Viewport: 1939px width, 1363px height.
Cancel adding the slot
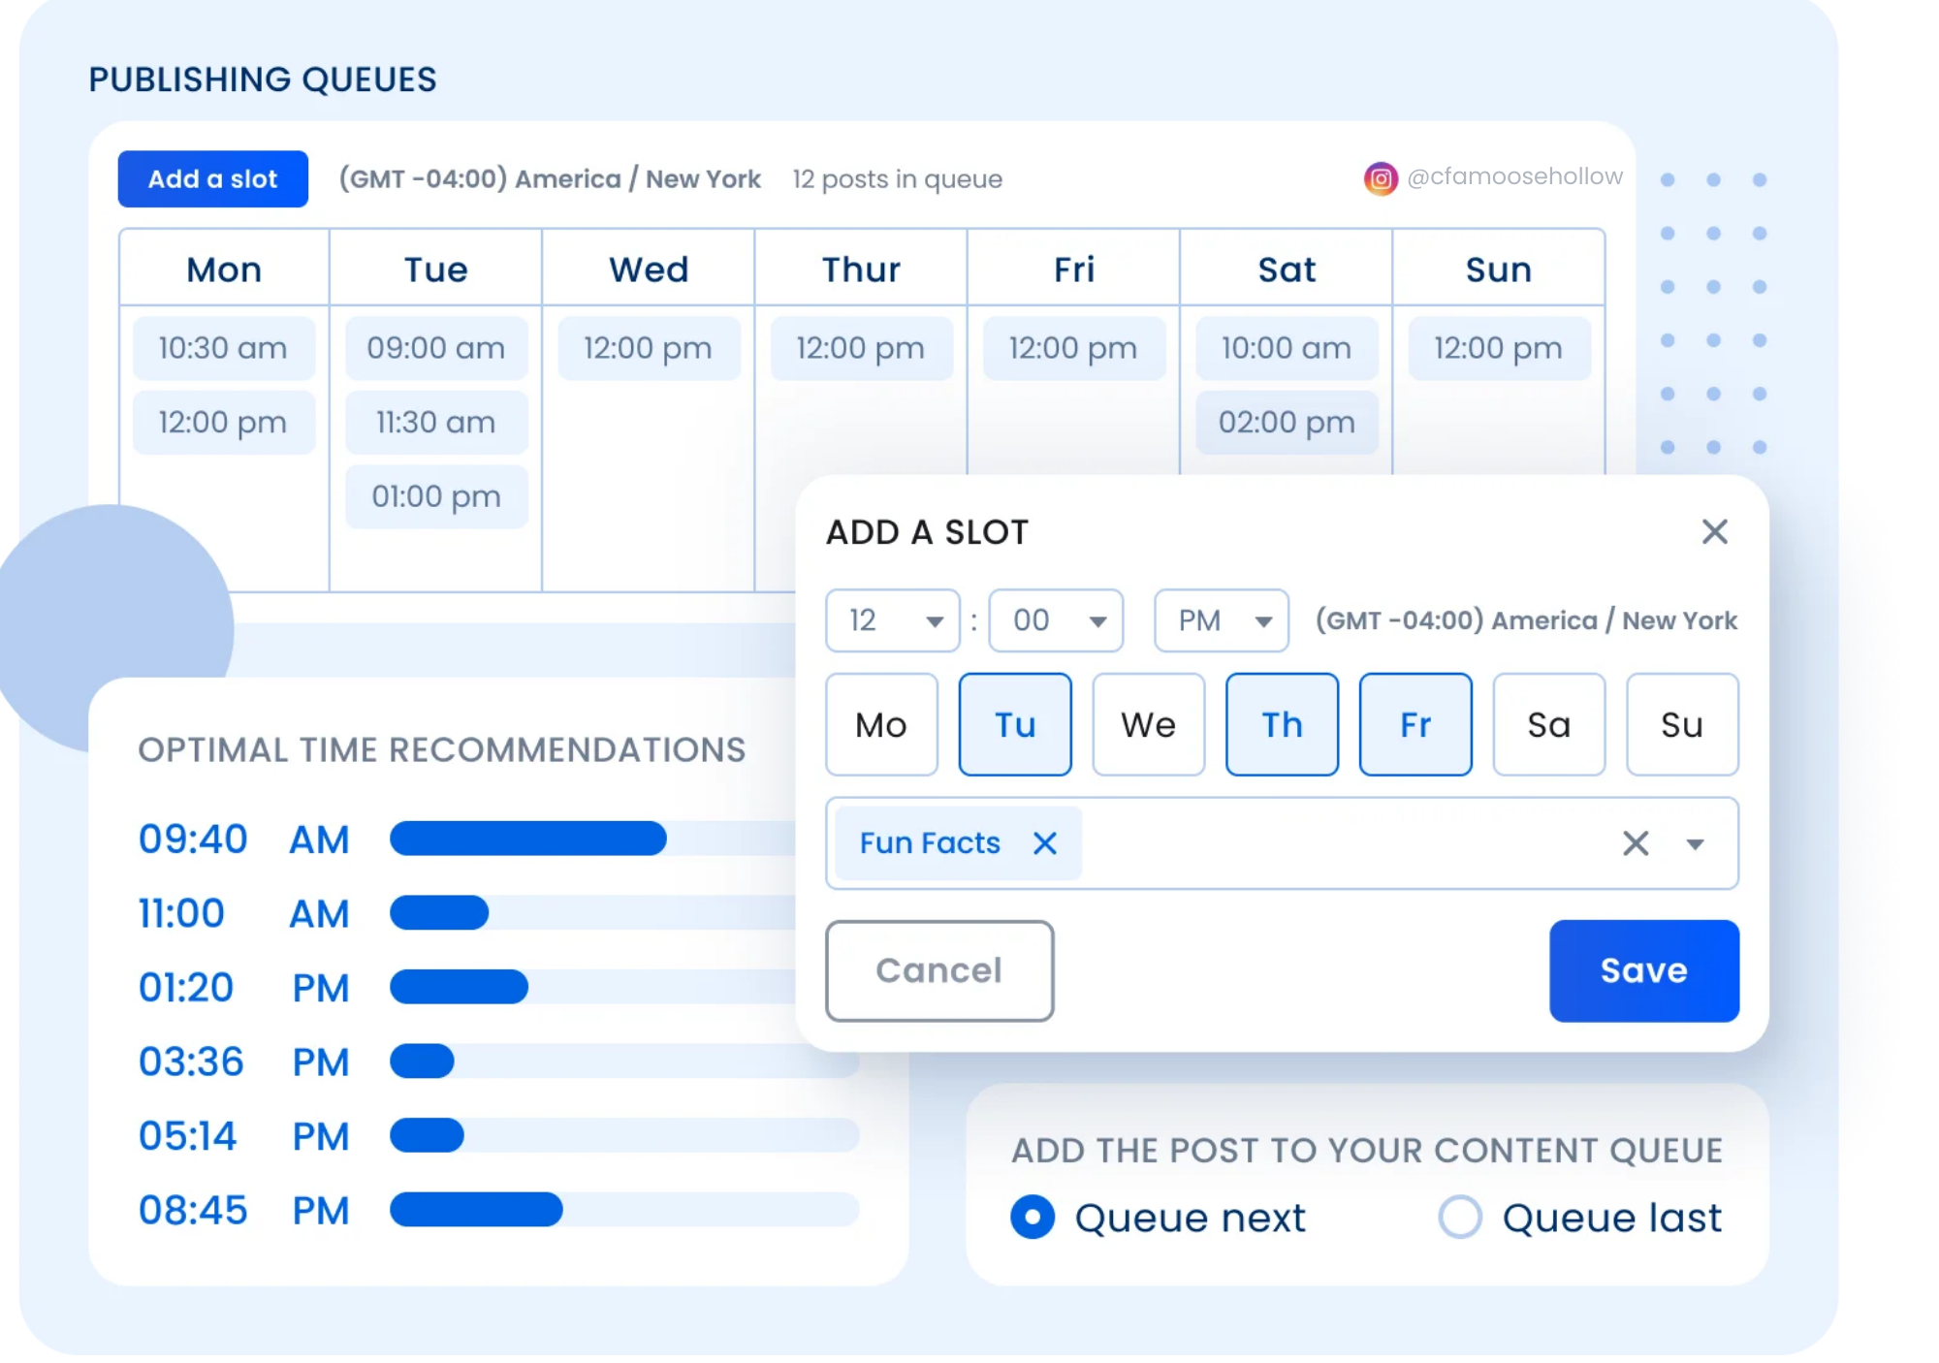939,970
